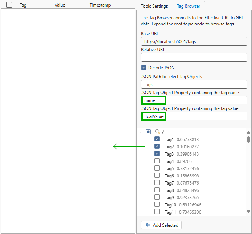The image size is (252, 234).
Task: Select the Tag Browser tab
Action: coord(188,6)
